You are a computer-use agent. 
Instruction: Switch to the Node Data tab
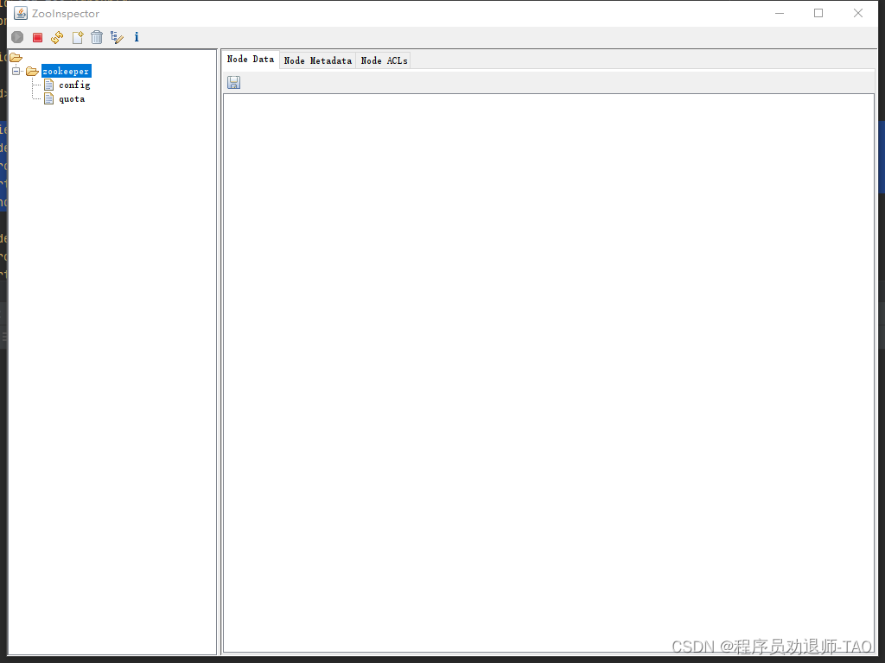251,60
